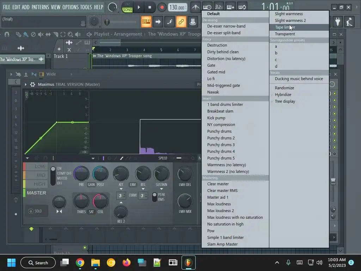Image resolution: width=361 pixels, height=271 pixels.
Task: Open File Explorer from taskbar
Action: click(95, 263)
